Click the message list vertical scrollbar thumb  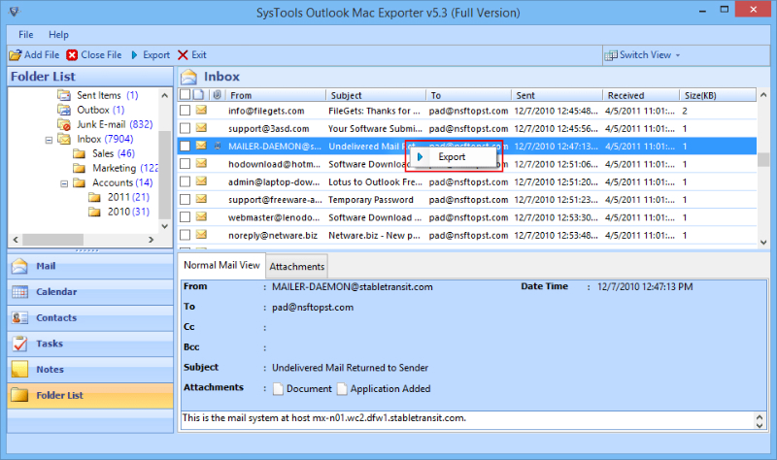pyautogui.click(x=763, y=159)
